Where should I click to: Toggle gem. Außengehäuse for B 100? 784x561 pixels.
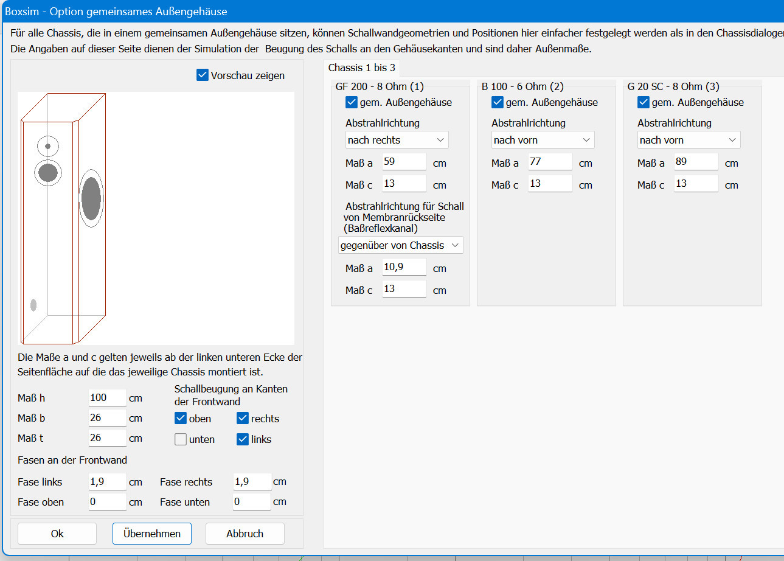coord(498,102)
